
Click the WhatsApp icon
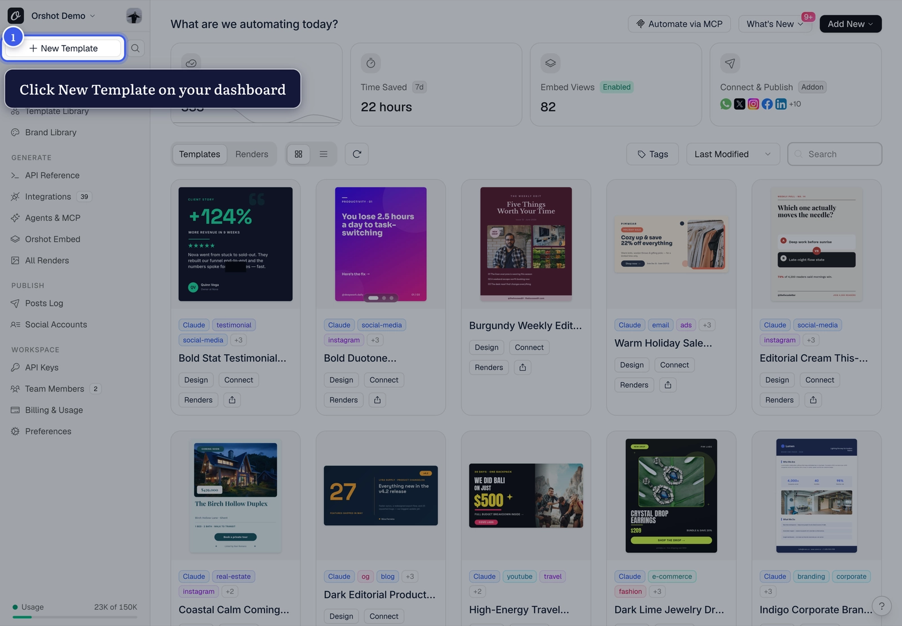point(726,104)
